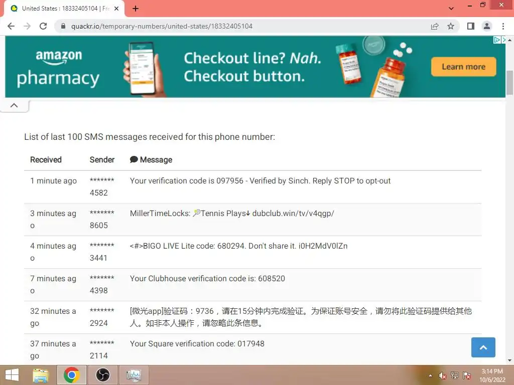This screenshot has width=514, height=385.
Task: Click Learn more on Amazon Pharmacy ad
Action: coord(463,67)
